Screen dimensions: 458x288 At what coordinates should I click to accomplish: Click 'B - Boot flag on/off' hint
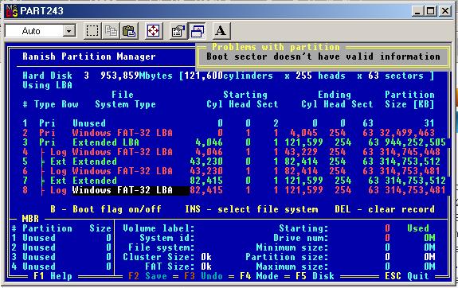[x=106, y=209]
